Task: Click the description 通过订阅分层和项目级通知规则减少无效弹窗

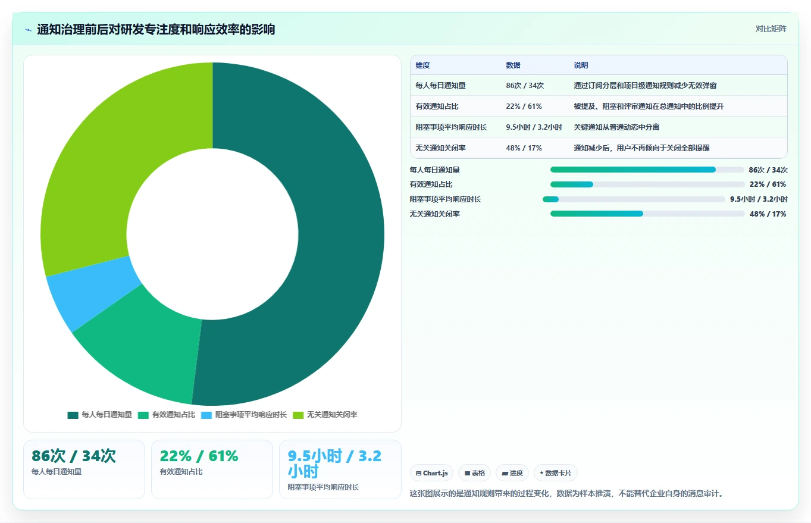Action: [x=645, y=86]
